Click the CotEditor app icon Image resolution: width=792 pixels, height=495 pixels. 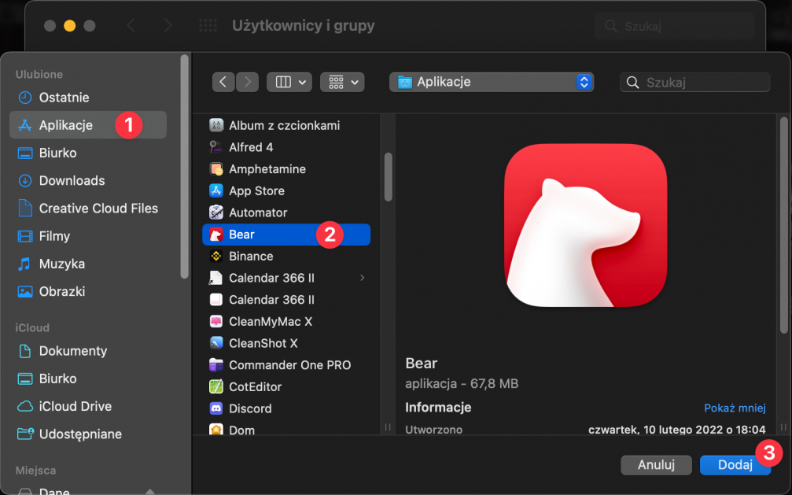[x=216, y=387]
